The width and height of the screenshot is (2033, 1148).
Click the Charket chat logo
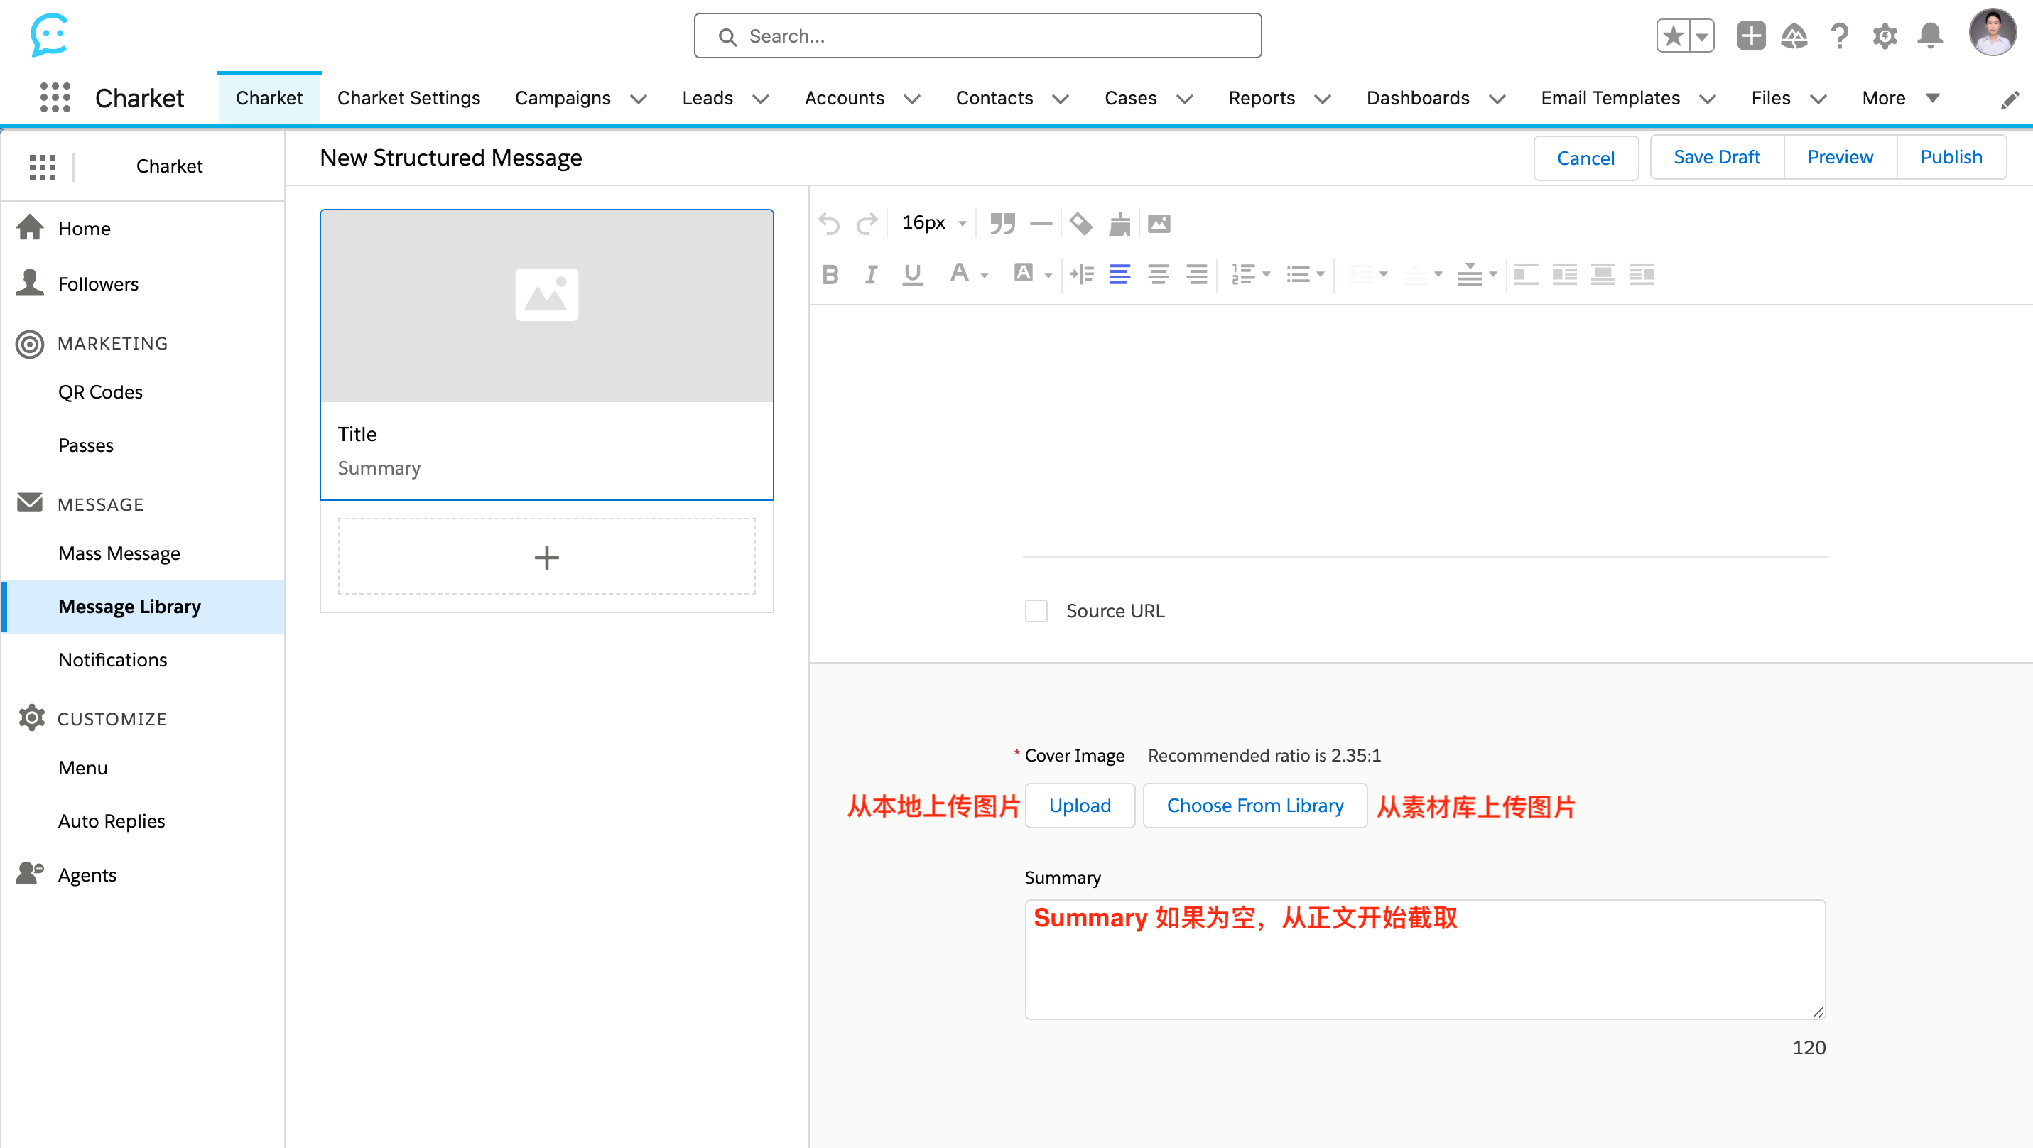tap(49, 35)
